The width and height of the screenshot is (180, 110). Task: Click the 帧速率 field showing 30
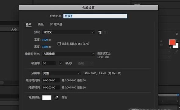coord(49,63)
